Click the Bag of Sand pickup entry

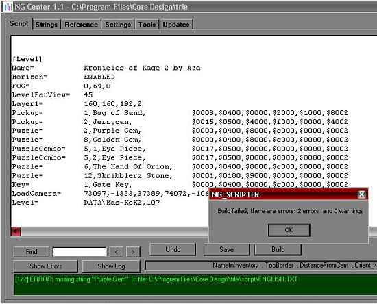pos(114,113)
